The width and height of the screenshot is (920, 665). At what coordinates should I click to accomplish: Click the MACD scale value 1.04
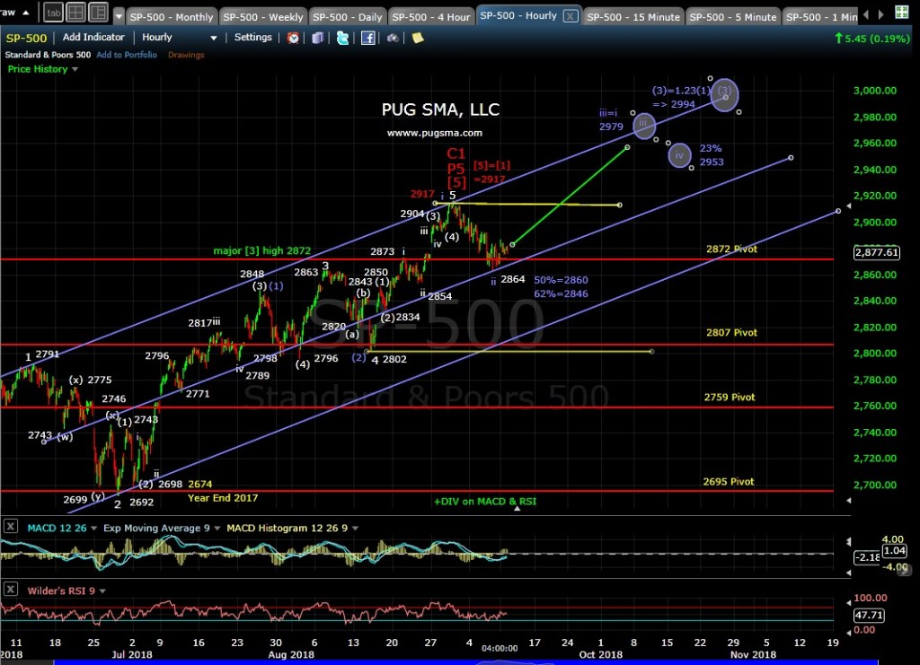(894, 550)
